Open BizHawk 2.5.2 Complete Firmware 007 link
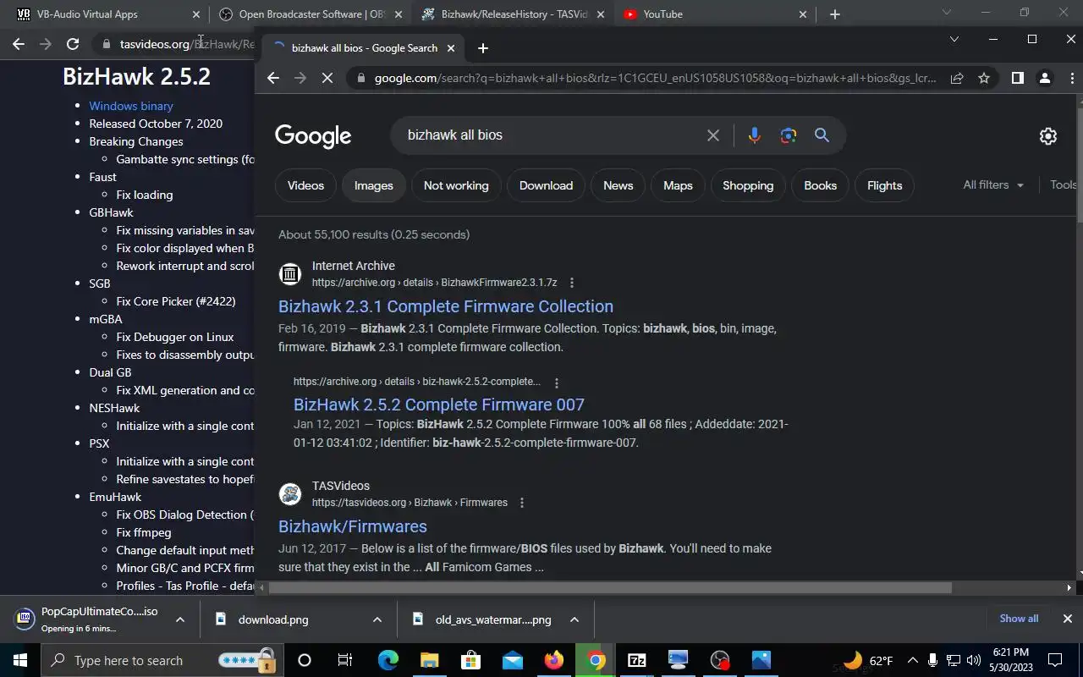The width and height of the screenshot is (1083, 677). click(x=439, y=405)
